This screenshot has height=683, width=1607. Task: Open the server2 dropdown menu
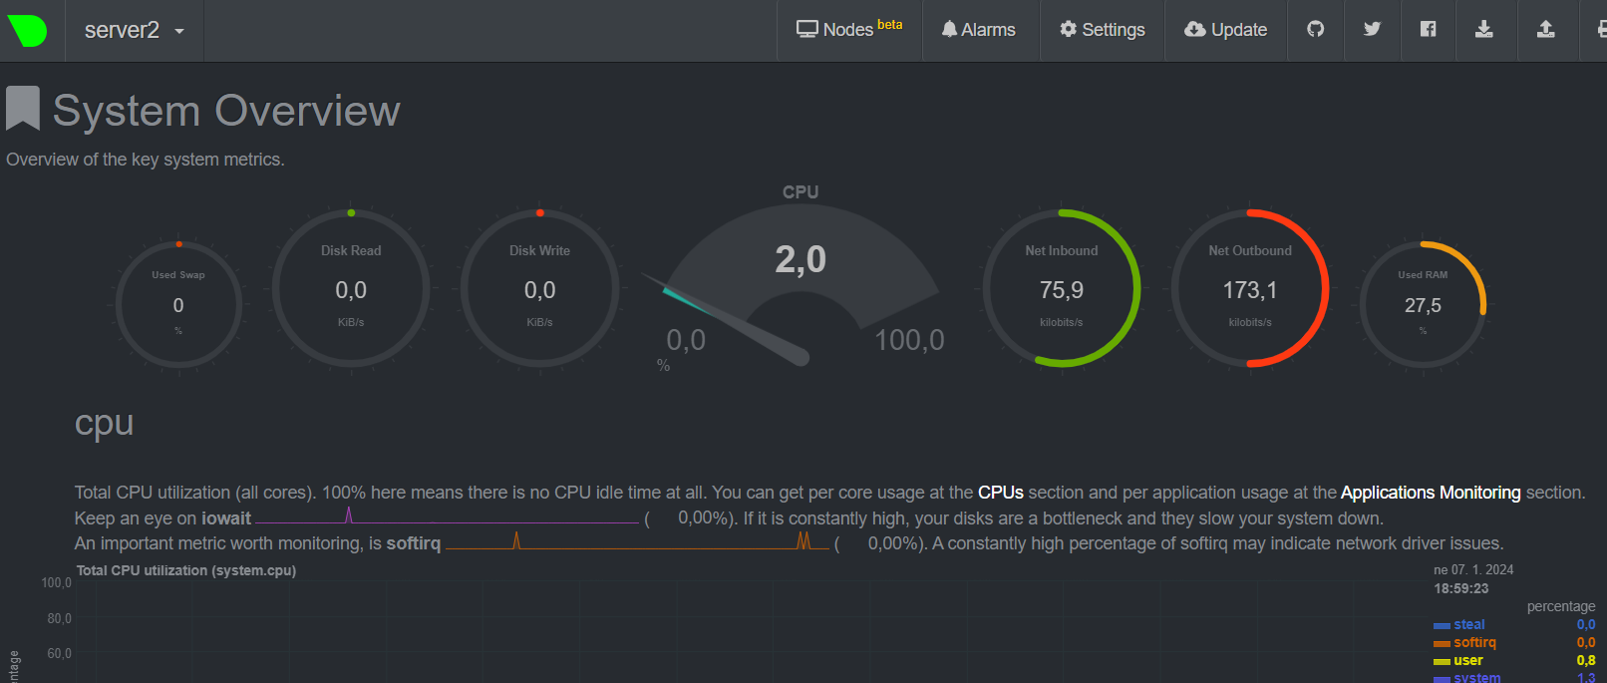(135, 31)
